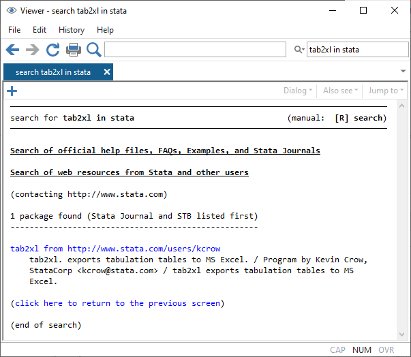This screenshot has height=357, width=411.
Task: Click CAP indicator in status bar
Action: click(337, 350)
